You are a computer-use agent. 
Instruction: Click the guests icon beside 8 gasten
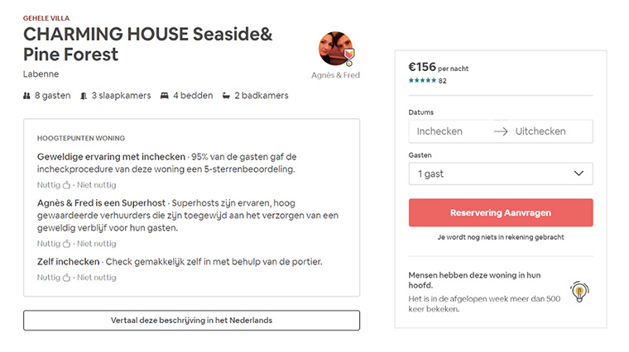point(26,96)
